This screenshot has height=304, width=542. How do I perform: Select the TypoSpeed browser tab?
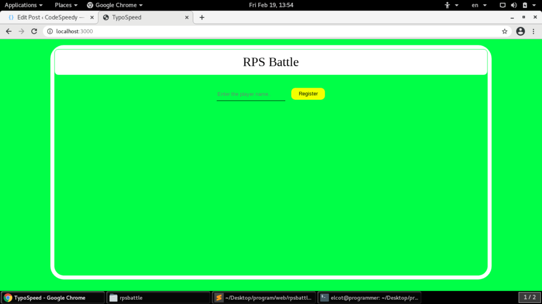tap(138, 17)
